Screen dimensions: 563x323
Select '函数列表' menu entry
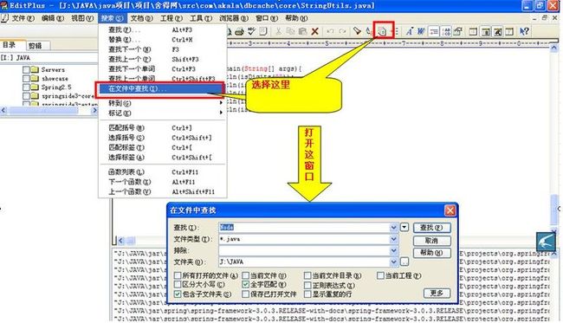pyautogui.click(x=162, y=172)
